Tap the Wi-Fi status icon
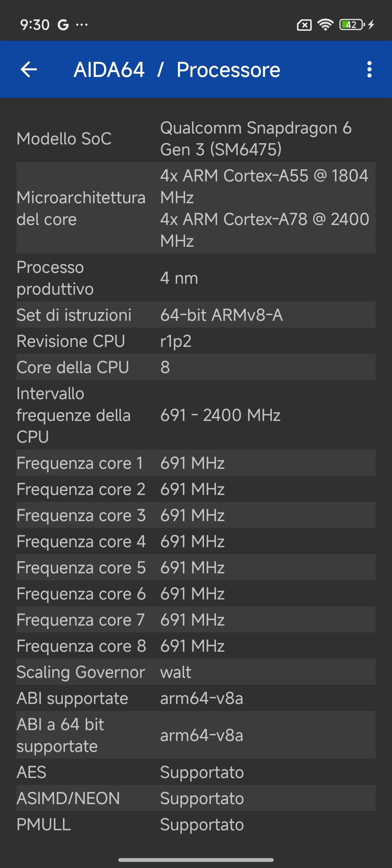 [x=325, y=25]
